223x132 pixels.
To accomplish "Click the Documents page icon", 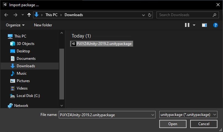I will [12, 59].
